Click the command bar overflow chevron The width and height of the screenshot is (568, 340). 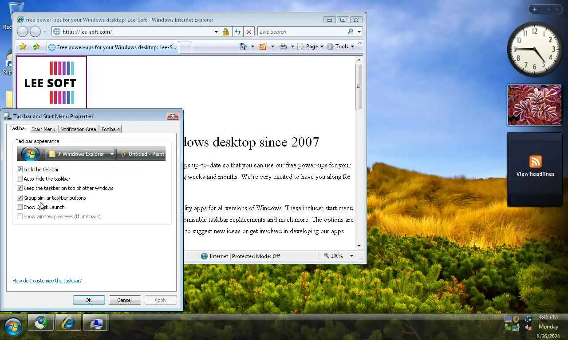tap(359, 43)
